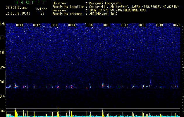
Task: Click the 1.0 frequency axis label
Action: tap(2, 53)
